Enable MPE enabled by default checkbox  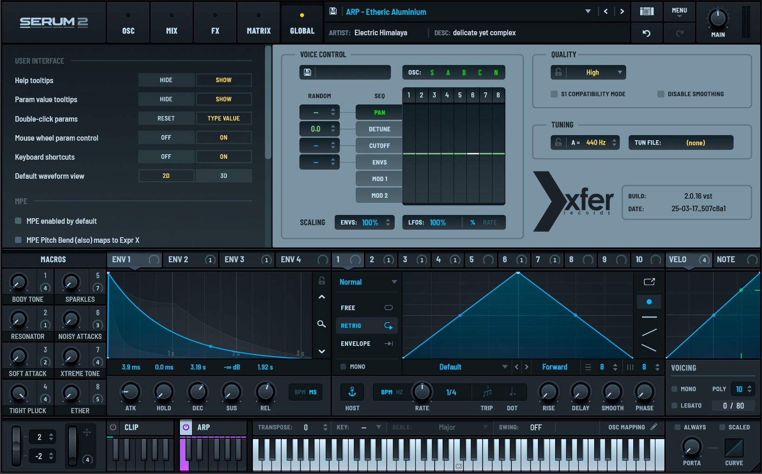point(18,221)
